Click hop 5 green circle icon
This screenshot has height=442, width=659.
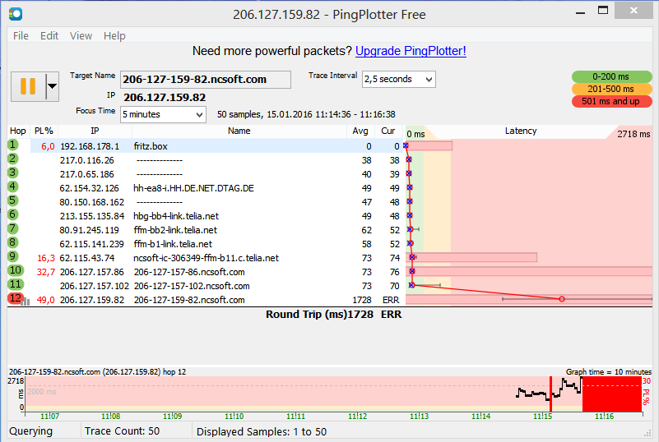click(13, 201)
